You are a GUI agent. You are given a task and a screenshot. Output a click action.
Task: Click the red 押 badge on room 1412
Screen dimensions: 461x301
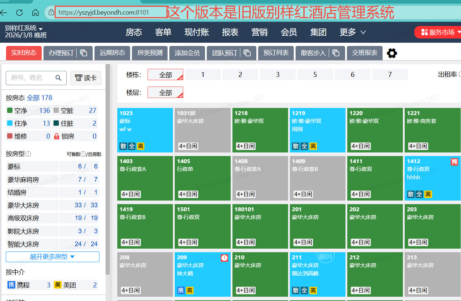454,162
